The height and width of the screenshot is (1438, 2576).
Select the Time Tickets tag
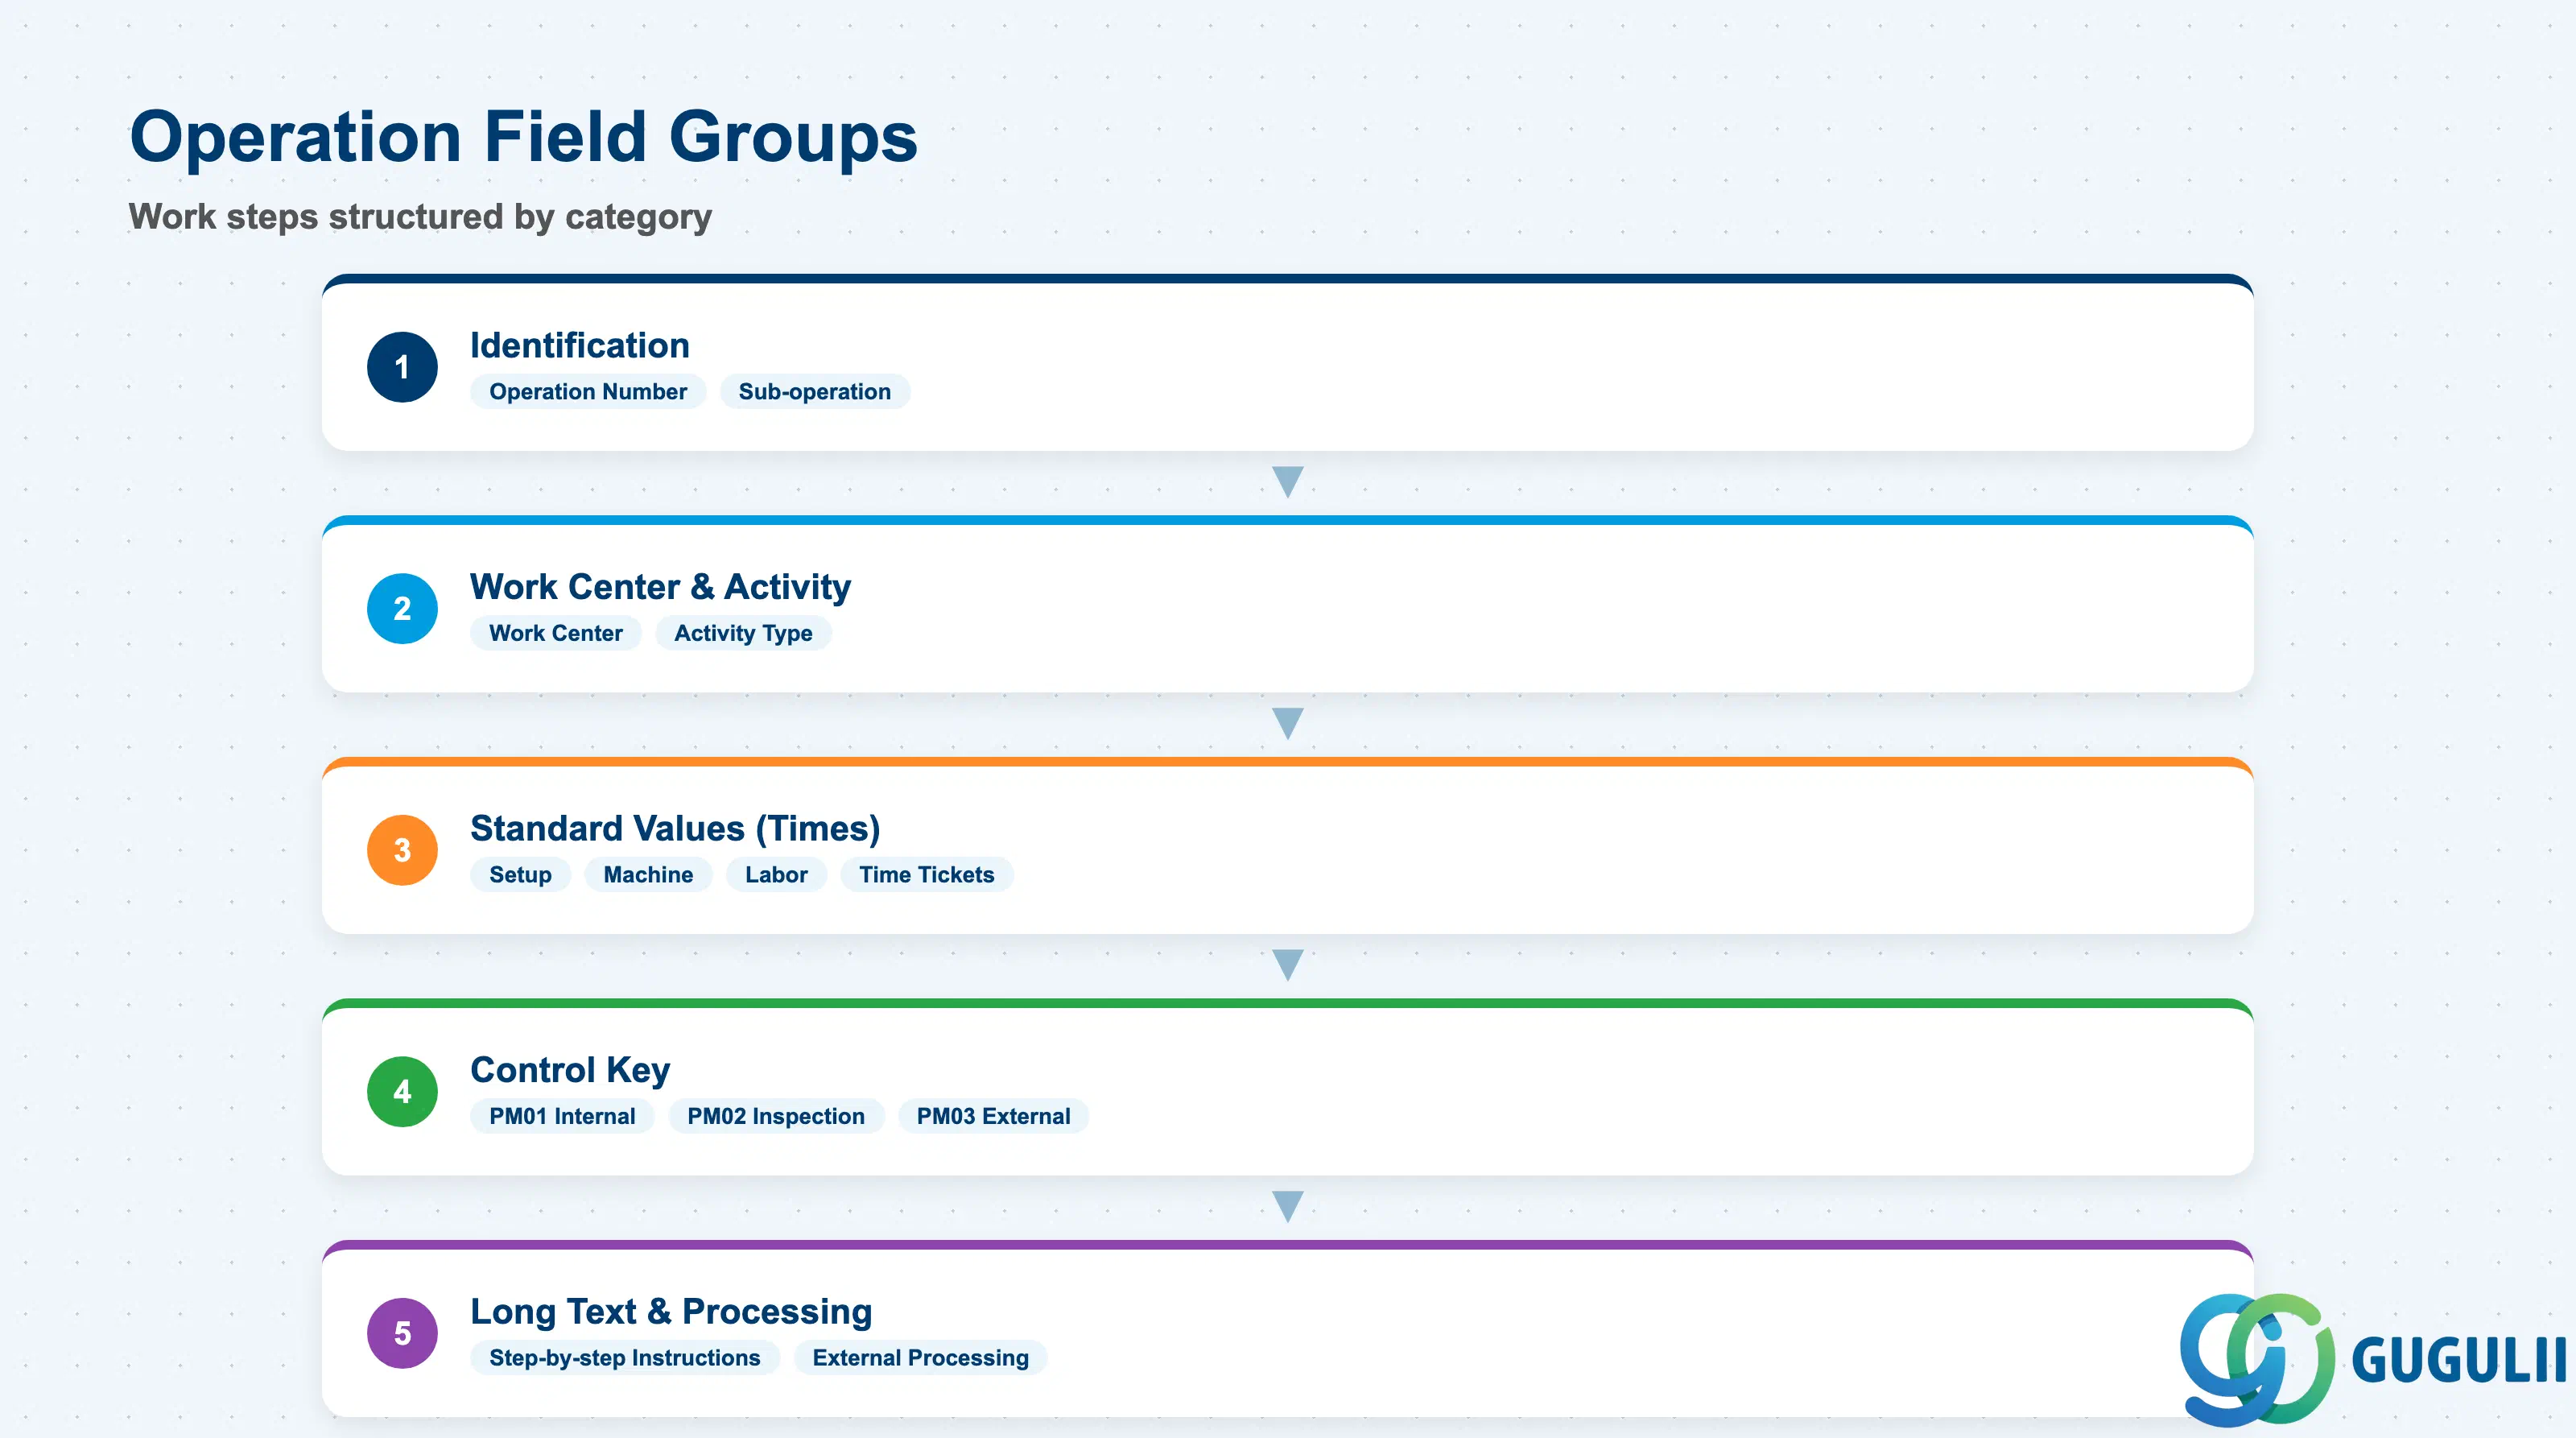click(x=927, y=874)
